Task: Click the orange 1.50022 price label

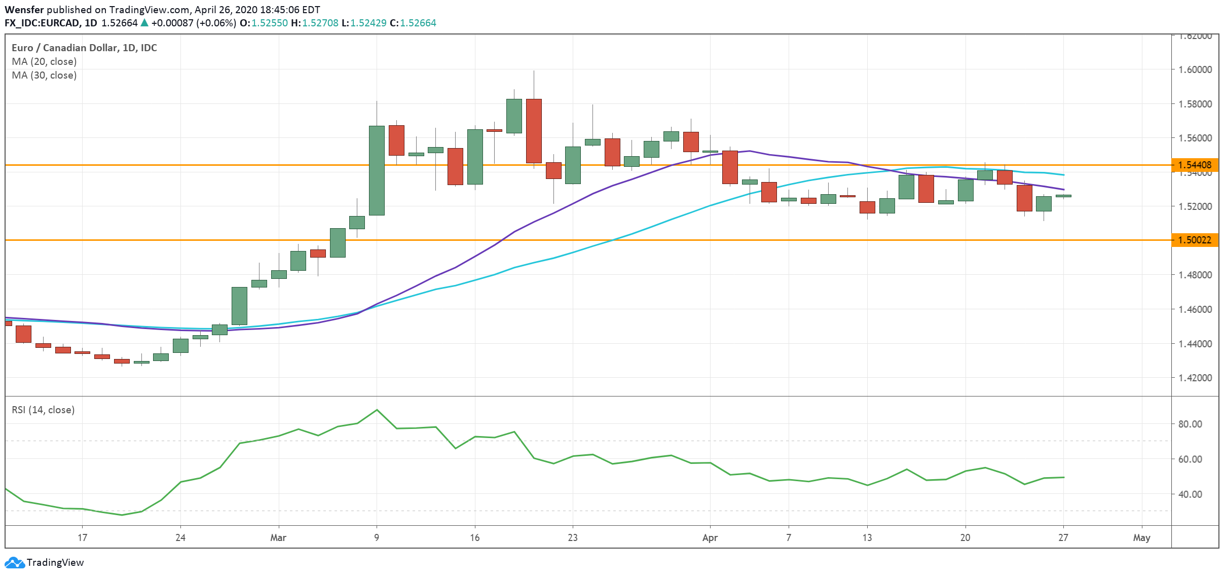Action: click(1194, 240)
